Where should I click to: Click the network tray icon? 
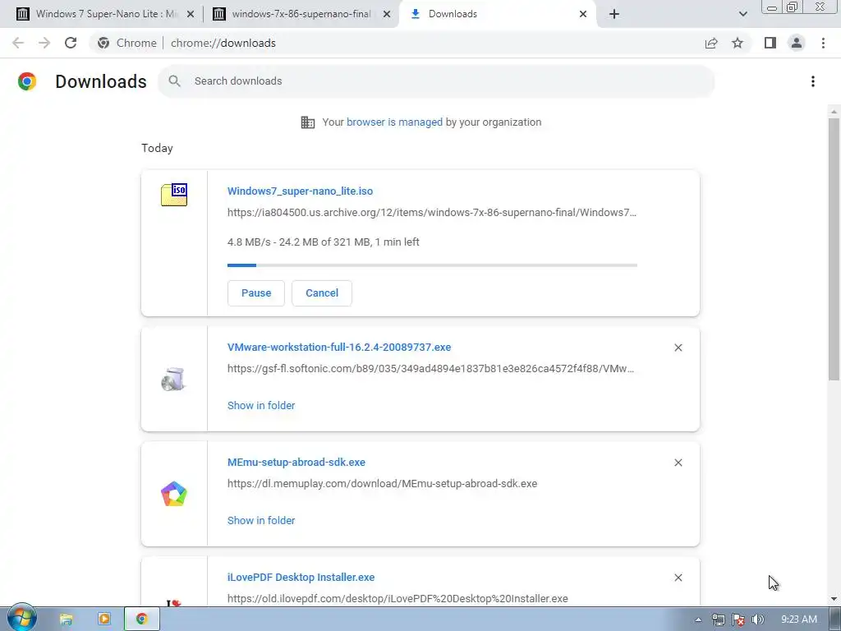(x=718, y=619)
